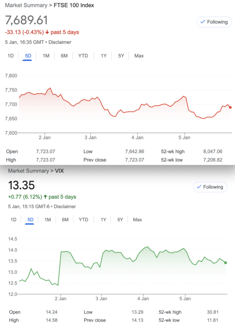
Task: Toggle Following button for VIX
Action: point(210,187)
